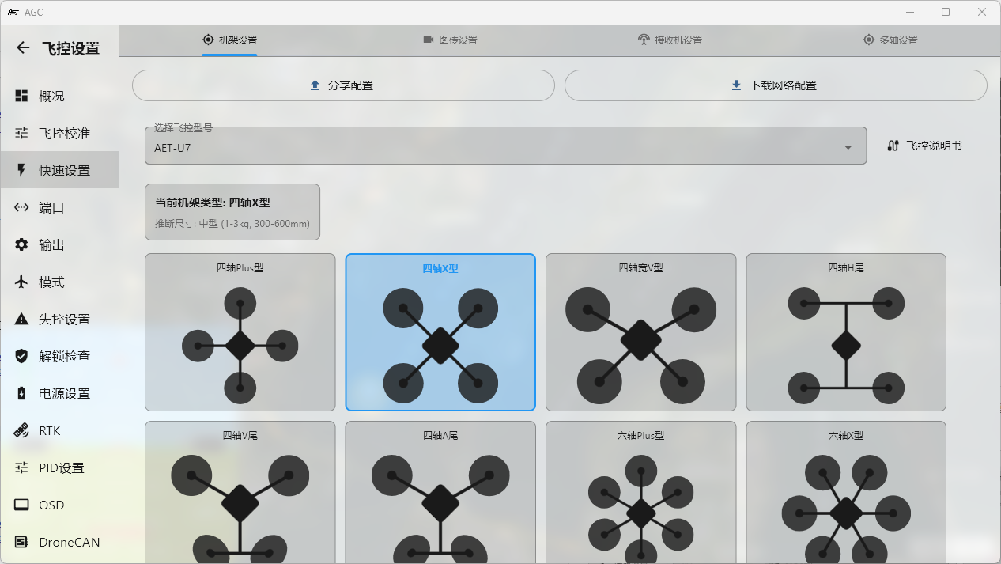
Task: Choose the 四轴H尾 frame type
Action: (x=845, y=332)
